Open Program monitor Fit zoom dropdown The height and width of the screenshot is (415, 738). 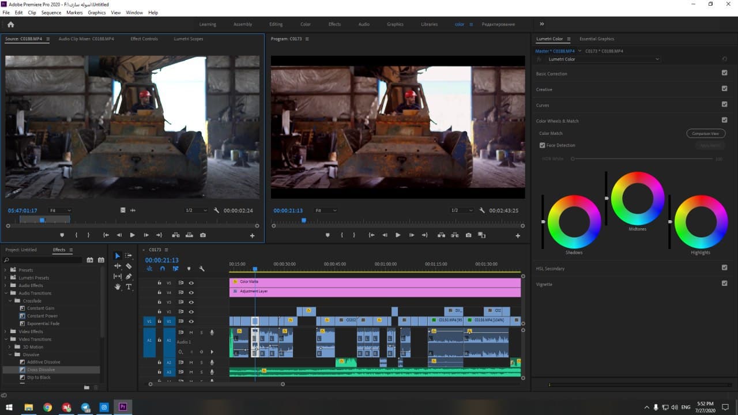325,210
